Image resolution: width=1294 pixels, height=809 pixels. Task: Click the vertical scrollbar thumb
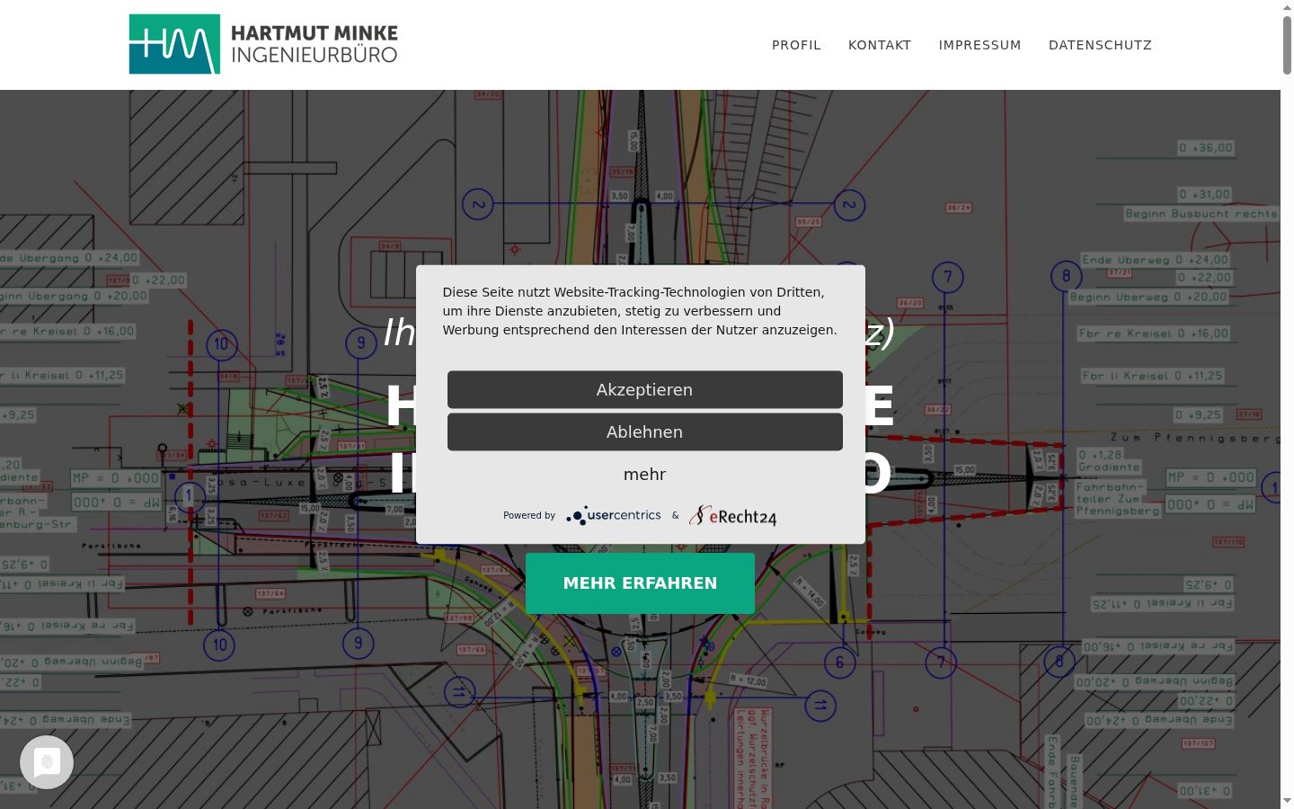coord(1287,44)
